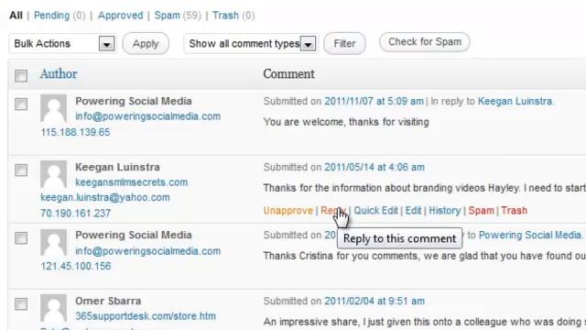
Task: Unapprove Keegan Luinstra's comment
Action: click(x=288, y=211)
